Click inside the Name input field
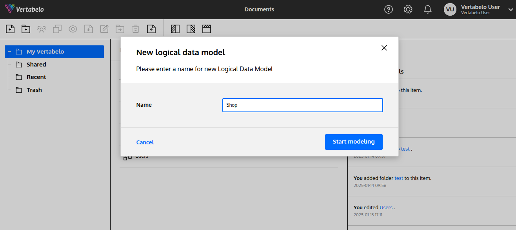 point(302,105)
